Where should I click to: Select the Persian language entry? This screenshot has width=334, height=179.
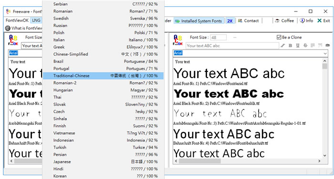click(x=104, y=155)
